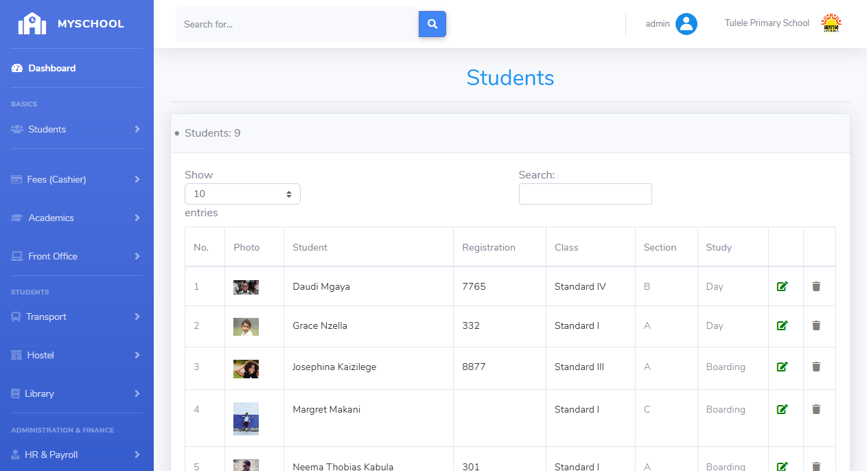Open the admin user avatar icon
This screenshot has height=471, width=867.
tap(686, 24)
